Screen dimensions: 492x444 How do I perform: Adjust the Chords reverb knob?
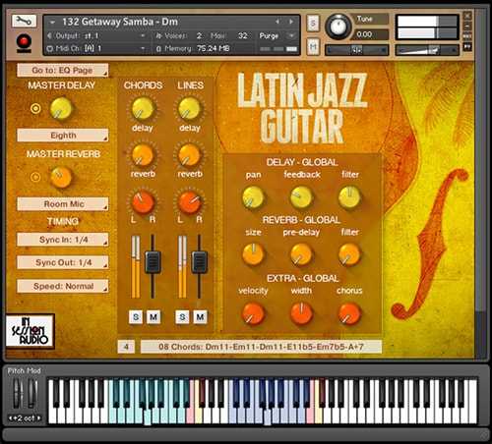143,155
